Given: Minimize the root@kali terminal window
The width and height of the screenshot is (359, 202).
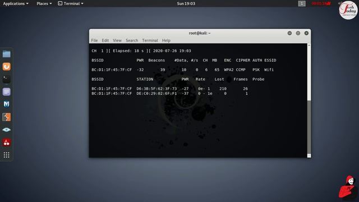Looking at the screenshot, I should tap(289, 33).
